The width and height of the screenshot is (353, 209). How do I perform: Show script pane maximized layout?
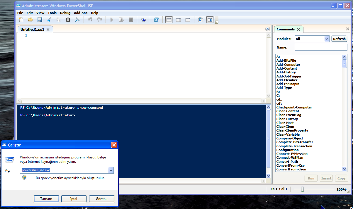point(188,20)
